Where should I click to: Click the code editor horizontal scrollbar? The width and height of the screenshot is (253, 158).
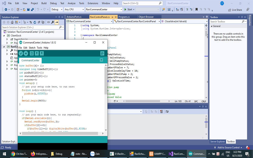click(x=143, y=101)
